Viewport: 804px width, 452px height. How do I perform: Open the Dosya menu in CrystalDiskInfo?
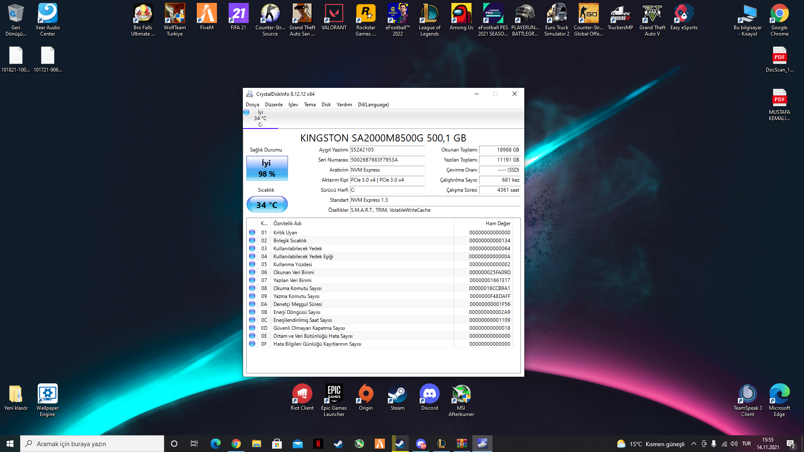click(x=252, y=105)
